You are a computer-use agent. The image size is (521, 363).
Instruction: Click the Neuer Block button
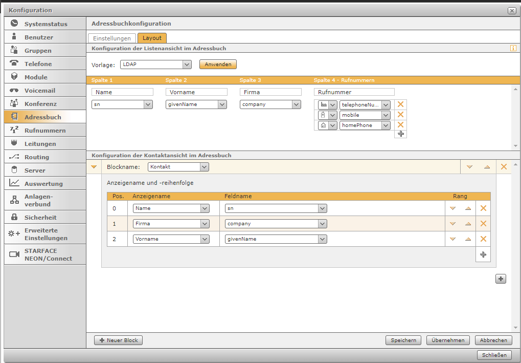(118, 340)
